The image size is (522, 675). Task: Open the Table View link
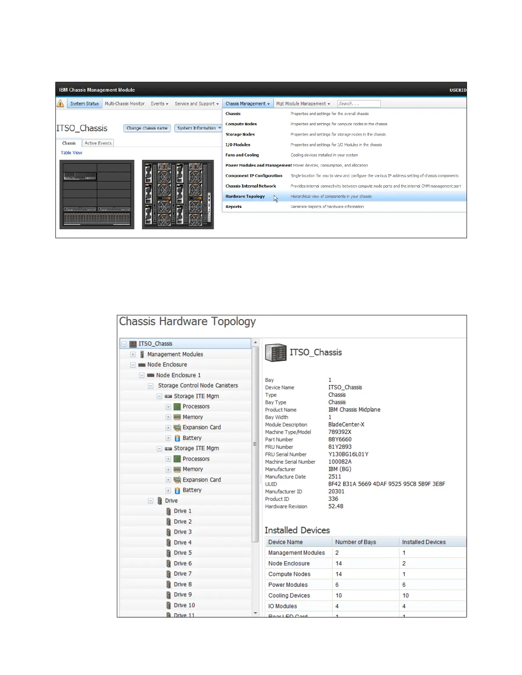[72, 153]
